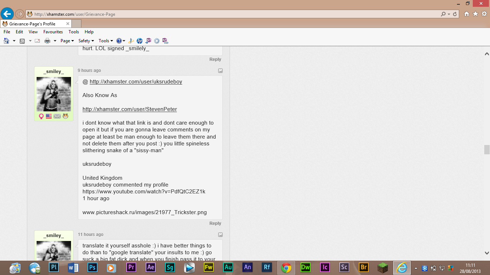Open Adobe Fireworks from the taskbar
This screenshot has height=275, width=490.
click(x=209, y=267)
